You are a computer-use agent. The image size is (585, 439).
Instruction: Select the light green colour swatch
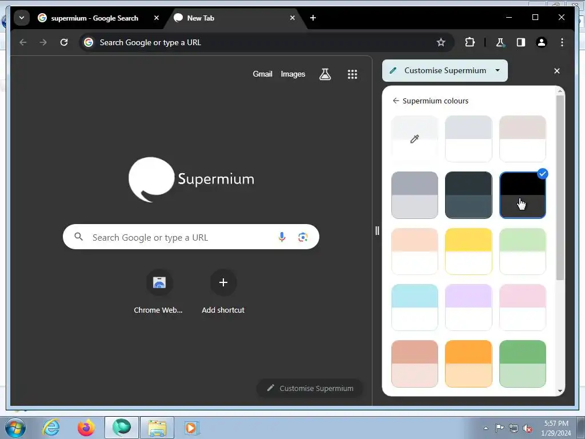coord(522,252)
